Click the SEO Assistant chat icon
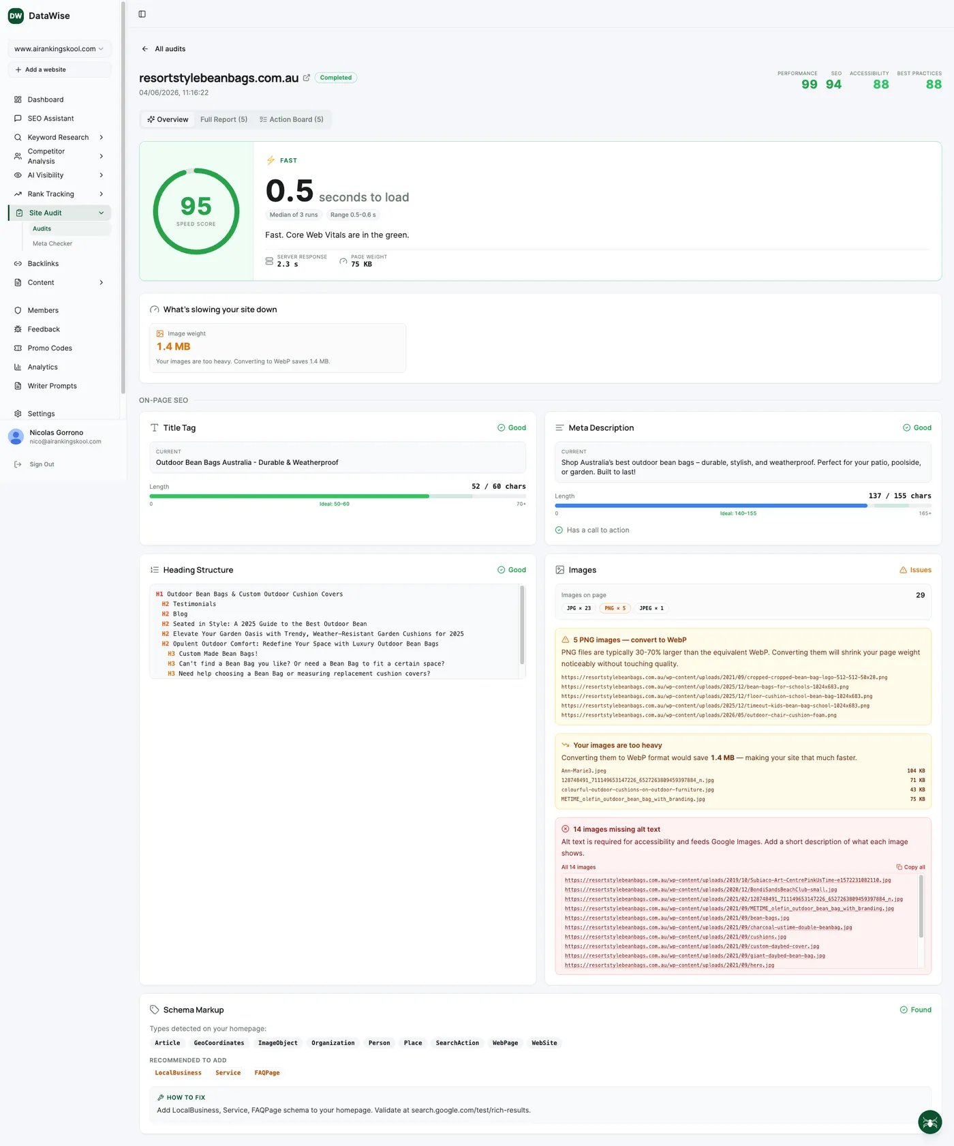 [x=18, y=119]
